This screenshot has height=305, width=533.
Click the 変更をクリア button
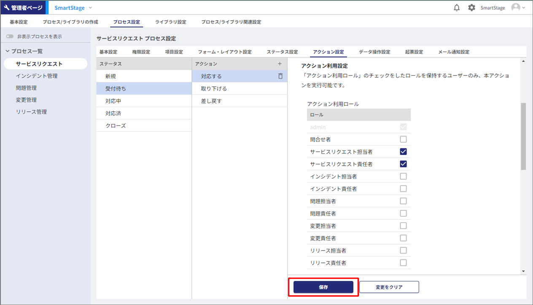389,287
